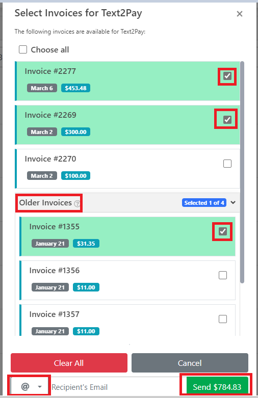Check the Invoice #1356 box
Screen dimensions: 258x398
pos(223,275)
